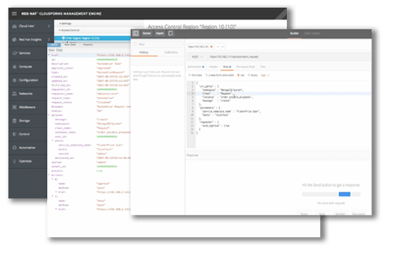396x254 pixels.
Task: Click Save in JSON viewer
Action: [51, 50]
